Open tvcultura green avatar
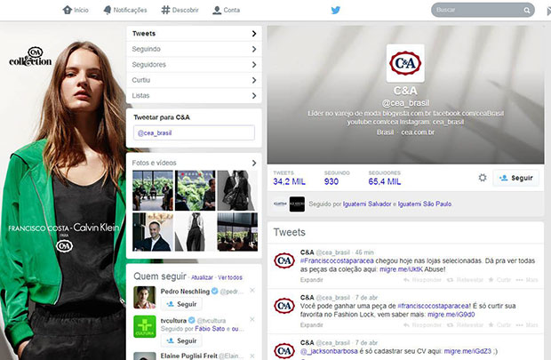Viewport: 551px width, 360px height. click(x=145, y=326)
